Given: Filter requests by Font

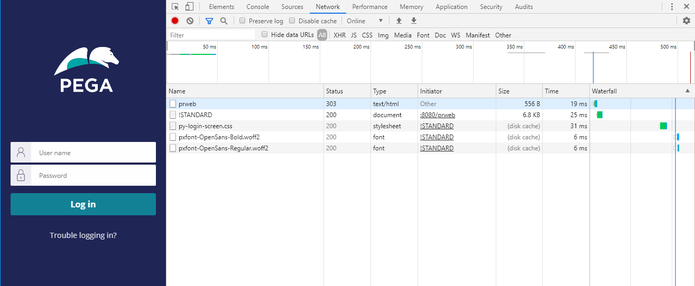Looking at the screenshot, I should click(423, 35).
